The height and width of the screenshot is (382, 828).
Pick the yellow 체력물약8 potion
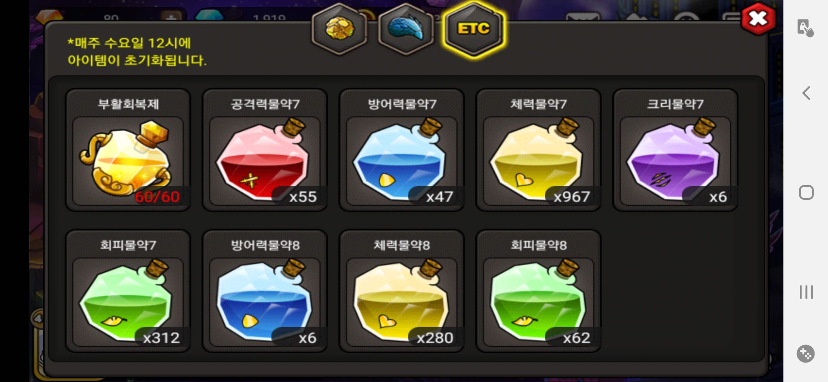click(402, 291)
